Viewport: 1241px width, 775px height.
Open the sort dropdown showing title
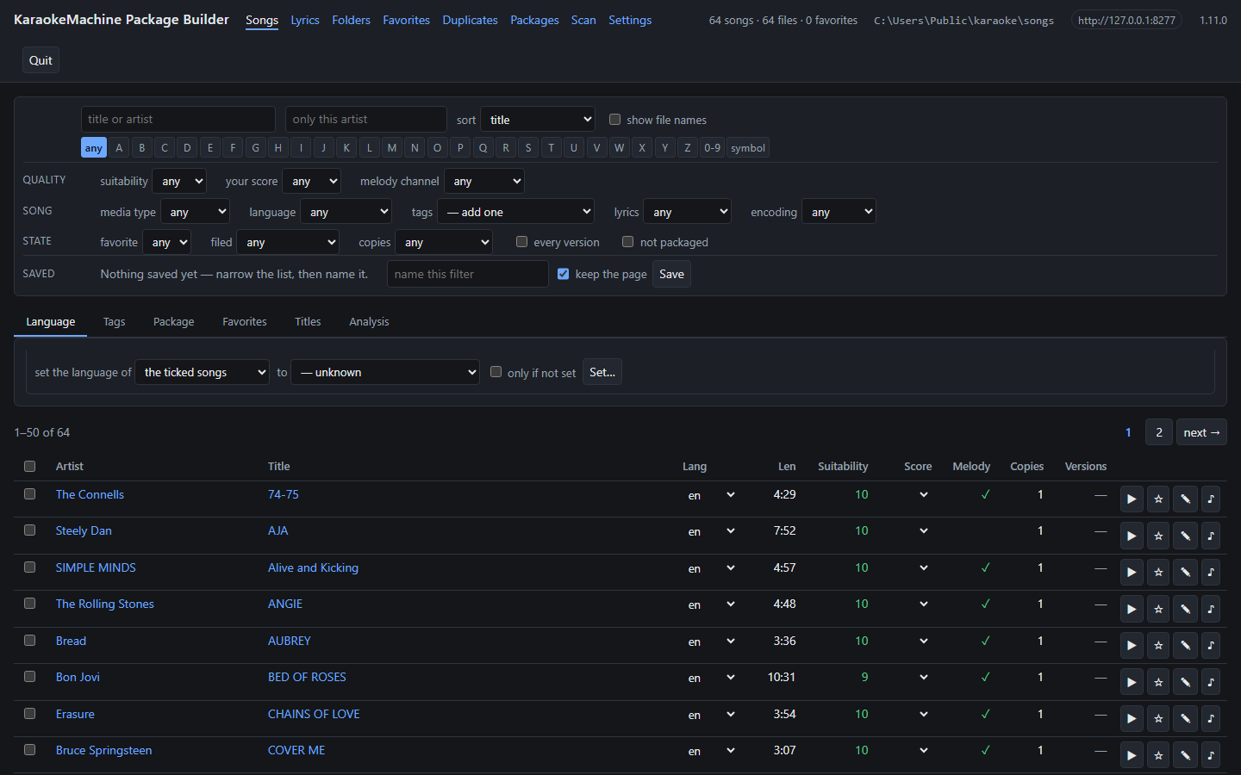(x=538, y=120)
